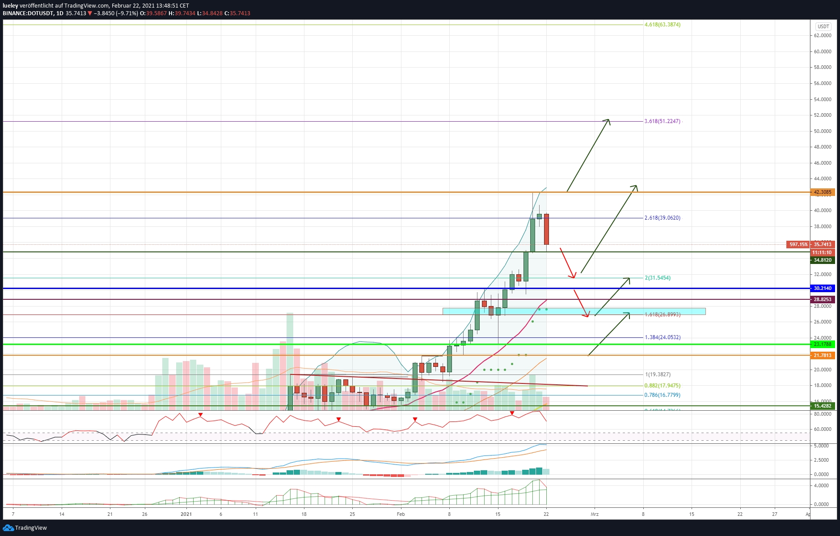Select the dark green 34.8120 price label
The height and width of the screenshot is (536, 840).
point(822,260)
